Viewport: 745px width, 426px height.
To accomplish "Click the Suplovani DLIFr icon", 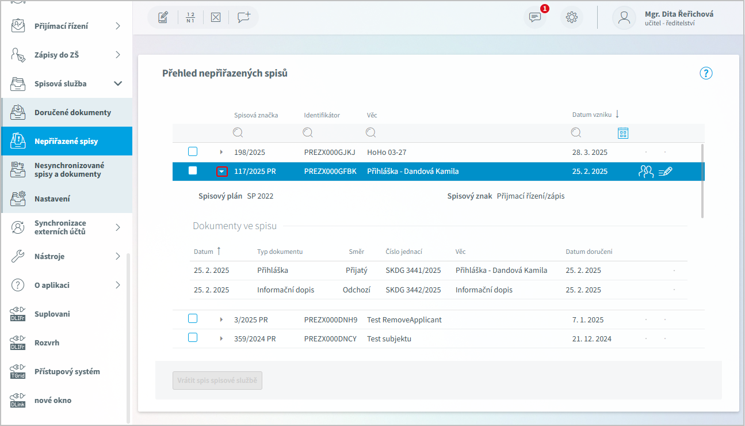I will 18,314.
